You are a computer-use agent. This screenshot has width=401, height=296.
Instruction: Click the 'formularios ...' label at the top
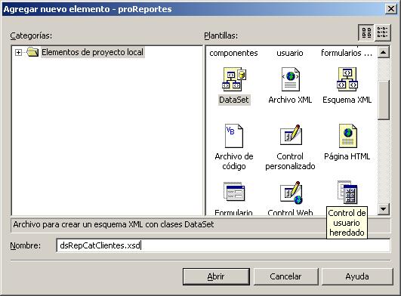tap(347, 53)
